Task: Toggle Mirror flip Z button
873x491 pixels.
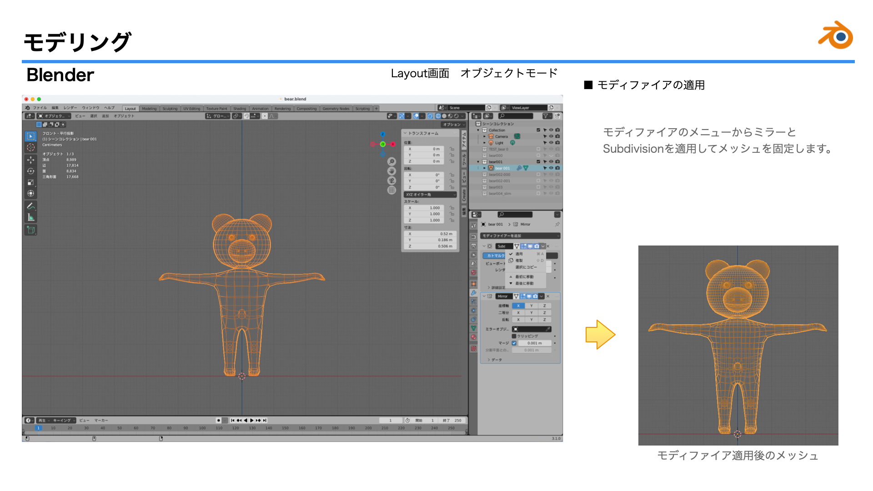Action: (x=545, y=320)
